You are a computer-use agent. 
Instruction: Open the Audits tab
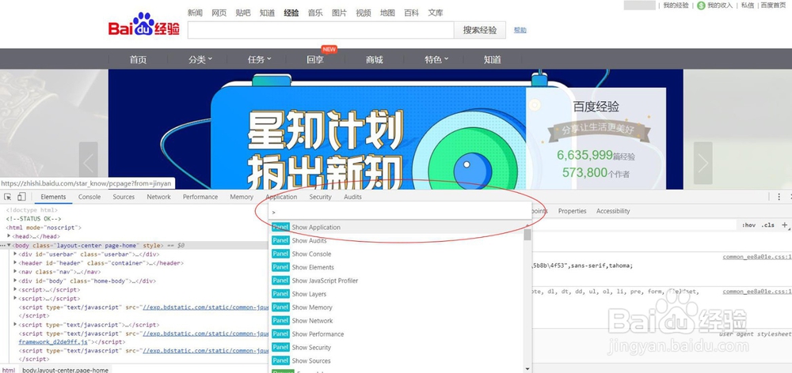pos(352,197)
